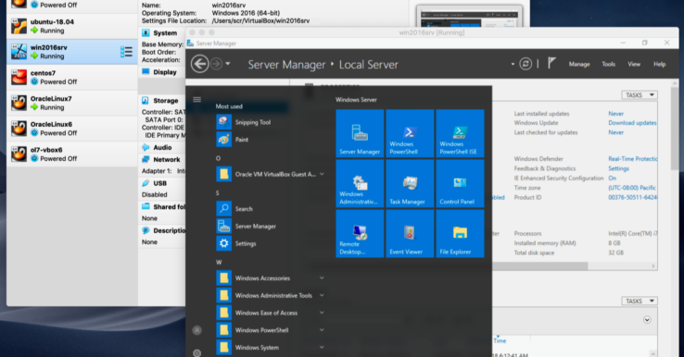684x357 pixels.
Task: Open the navigation history dropdown arrow
Action: point(228,64)
